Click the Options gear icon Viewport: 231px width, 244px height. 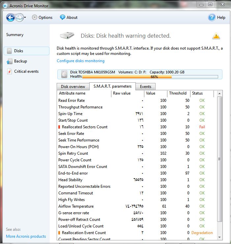tap(35, 17)
